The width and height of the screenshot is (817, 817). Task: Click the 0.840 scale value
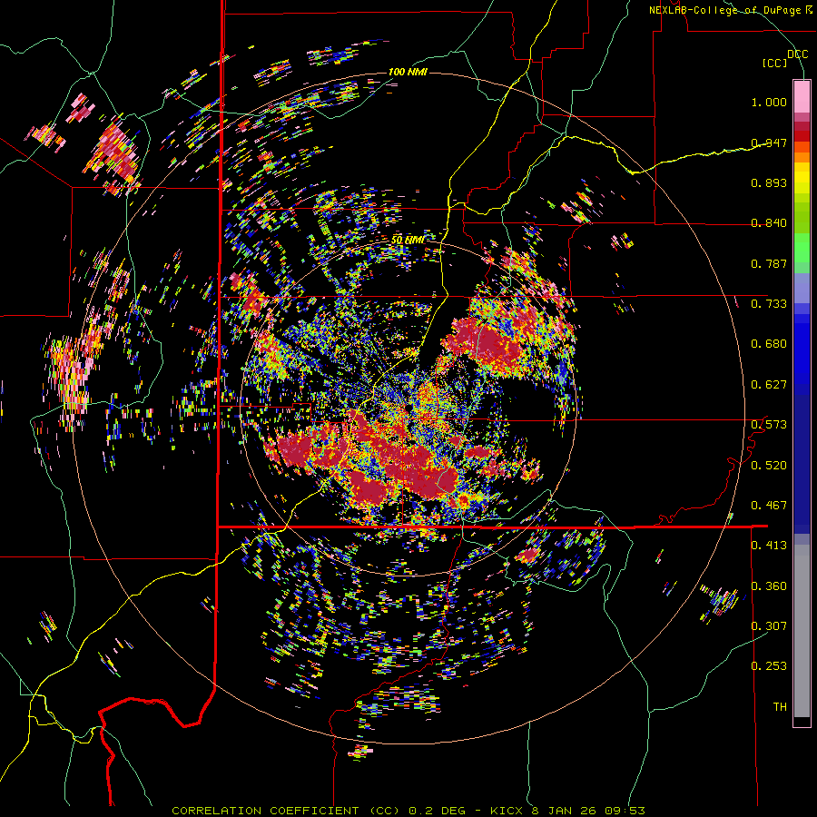pos(769,223)
